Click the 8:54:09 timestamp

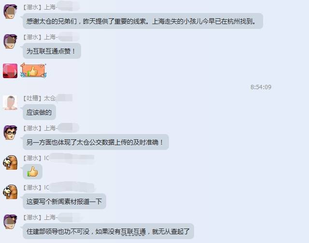261,87
